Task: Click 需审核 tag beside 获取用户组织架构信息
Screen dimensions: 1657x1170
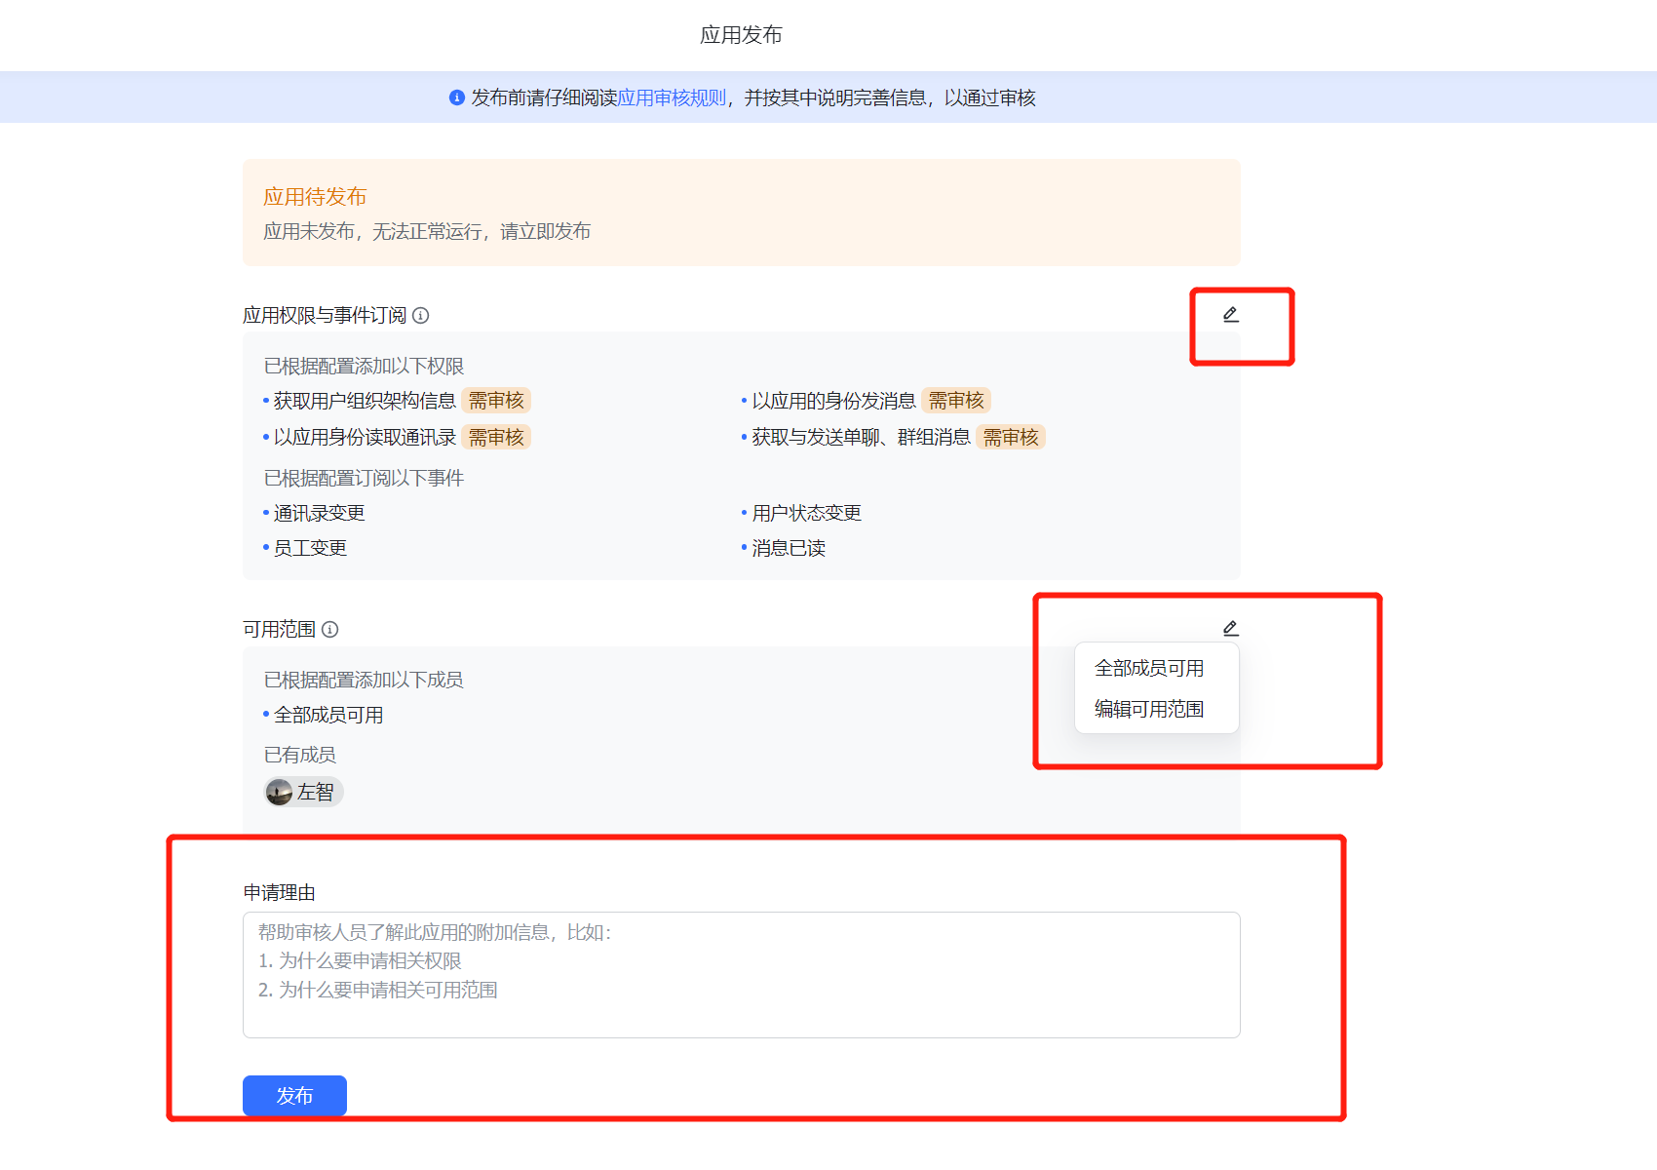Action: click(x=496, y=401)
